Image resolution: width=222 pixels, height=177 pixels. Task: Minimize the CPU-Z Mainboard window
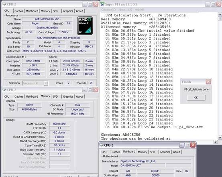click(x=181, y=145)
